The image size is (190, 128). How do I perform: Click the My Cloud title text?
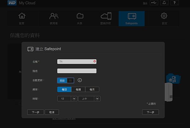pyautogui.click(x=27, y=3)
